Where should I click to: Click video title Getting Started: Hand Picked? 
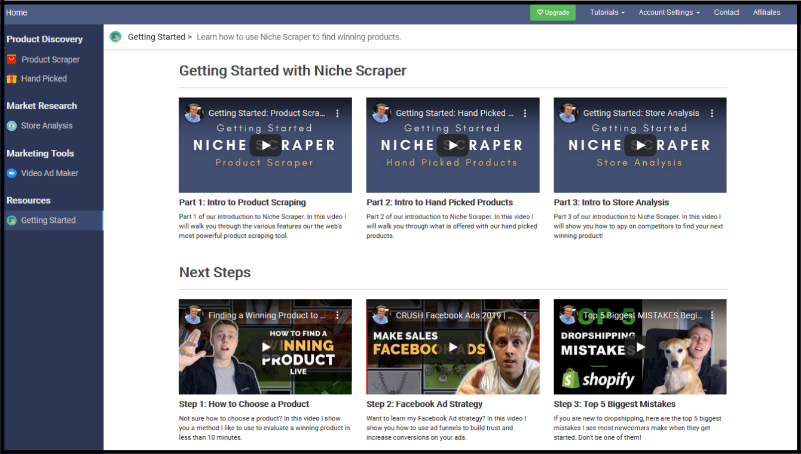[x=454, y=113]
